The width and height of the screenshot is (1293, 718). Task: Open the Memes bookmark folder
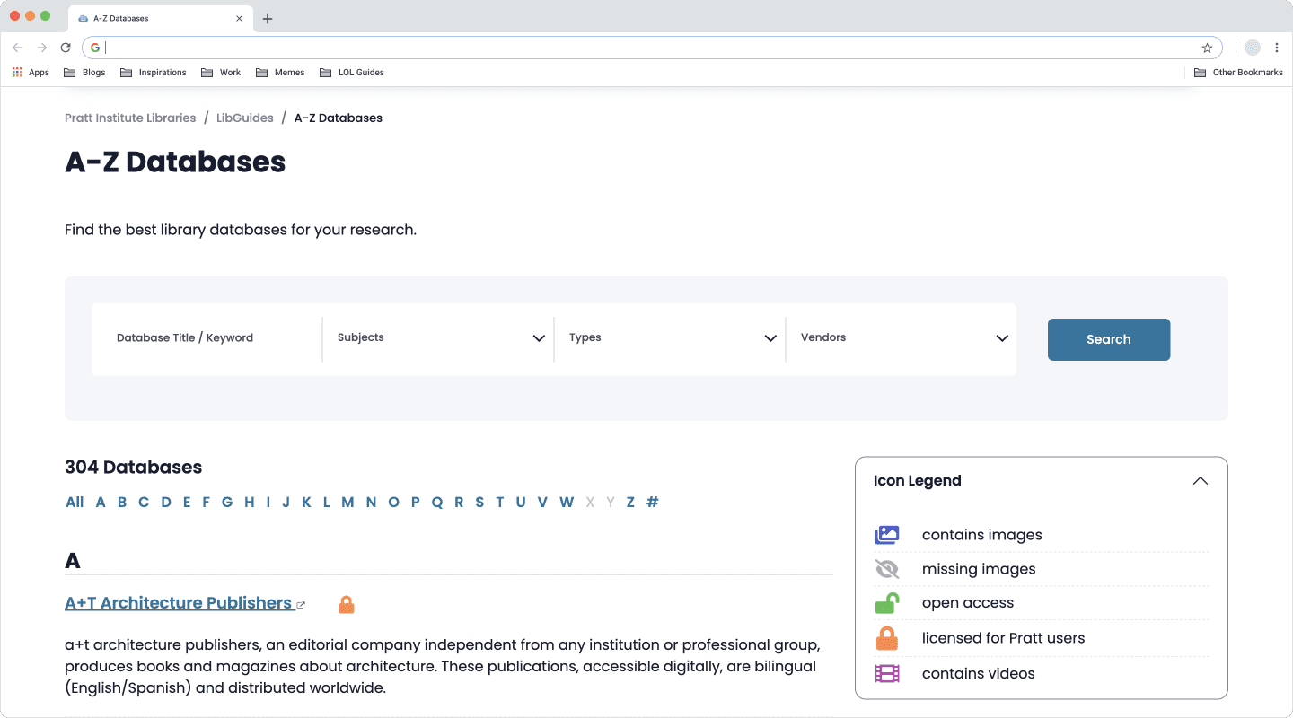pos(280,73)
